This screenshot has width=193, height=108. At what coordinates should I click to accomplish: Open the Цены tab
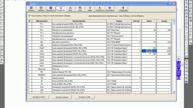pyautogui.click(x=90, y=9)
